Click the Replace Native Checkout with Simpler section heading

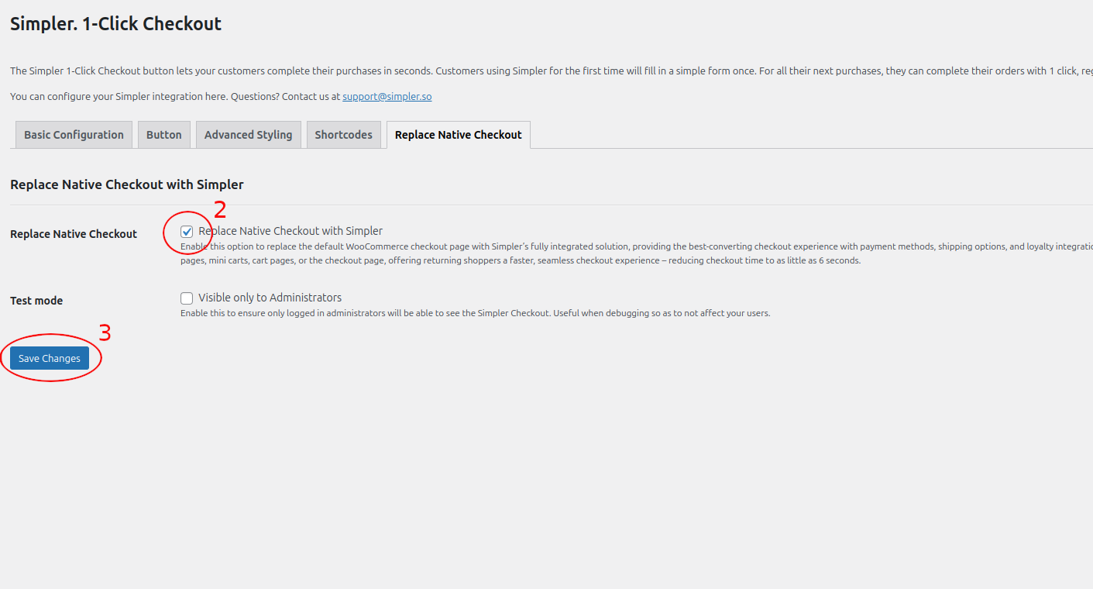click(x=127, y=184)
